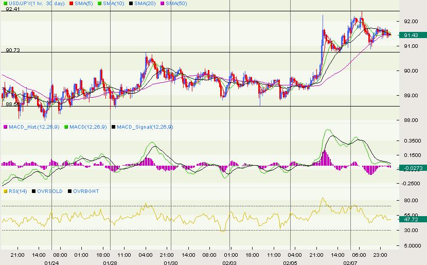Viewport: 427px width, 265px height.
Task: Click the 0.1500 MACD axis label
Action: [412, 155]
